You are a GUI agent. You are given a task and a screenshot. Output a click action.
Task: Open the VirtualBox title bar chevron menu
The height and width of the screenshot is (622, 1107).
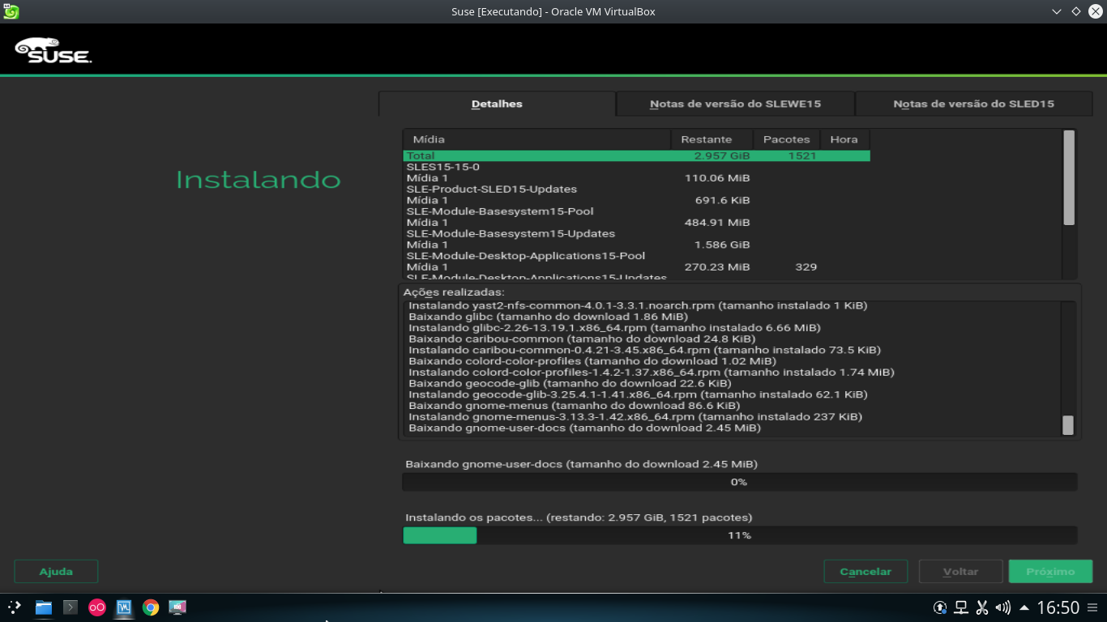[x=1054, y=11]
